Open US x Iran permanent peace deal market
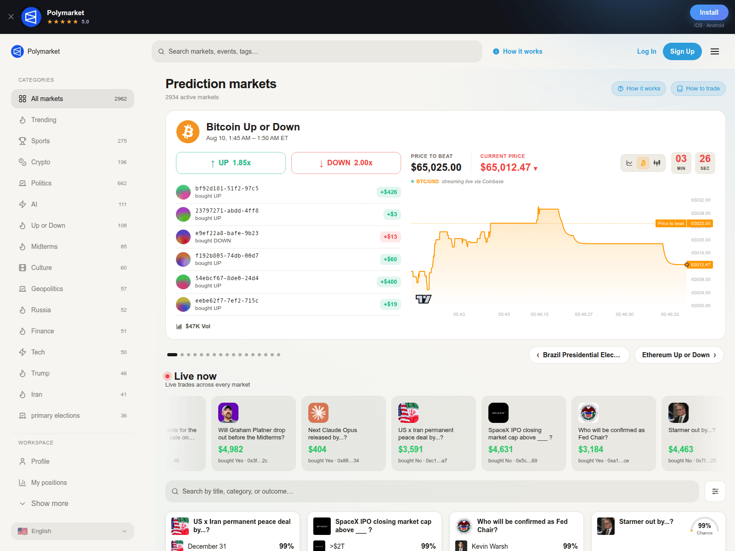 pyautogui.click(x=242, y=526)
